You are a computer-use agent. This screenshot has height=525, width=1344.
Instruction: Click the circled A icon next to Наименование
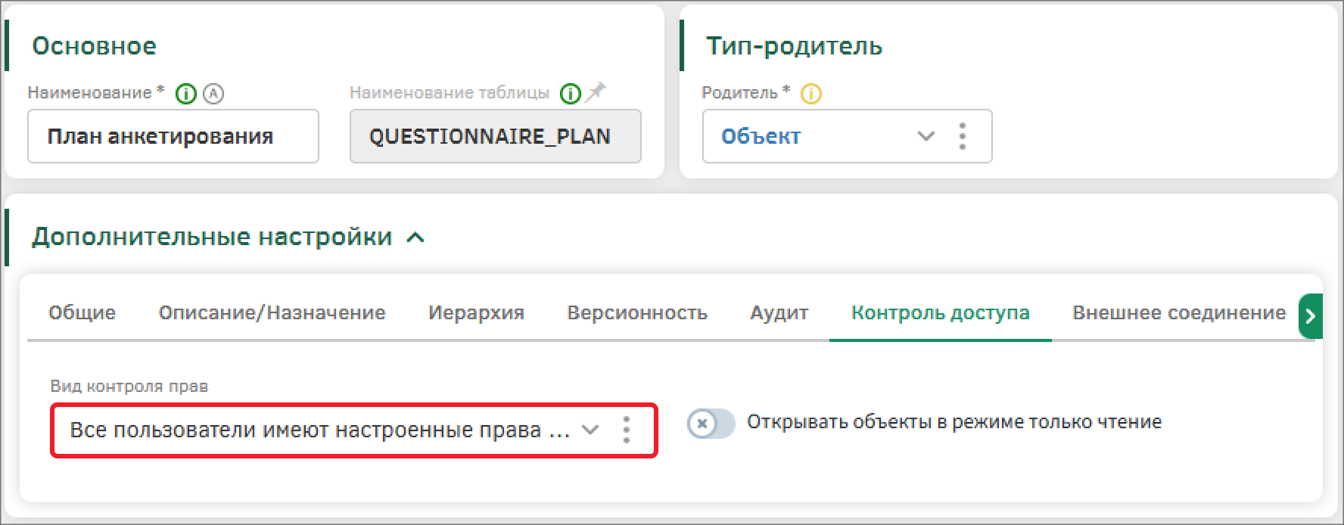(214, 94)
